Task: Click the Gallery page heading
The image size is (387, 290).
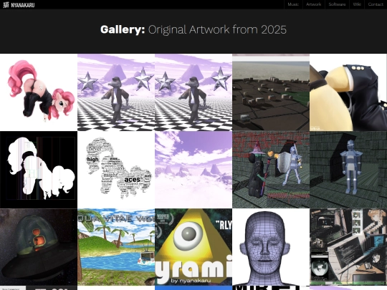Action: click(193, 29)
